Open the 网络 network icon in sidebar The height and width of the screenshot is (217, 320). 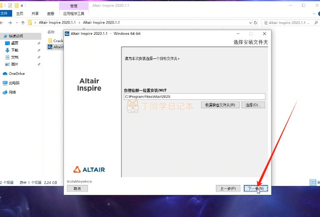click(5, 92)
